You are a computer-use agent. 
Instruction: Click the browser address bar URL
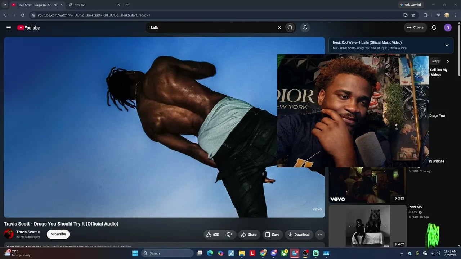point(94,15)
